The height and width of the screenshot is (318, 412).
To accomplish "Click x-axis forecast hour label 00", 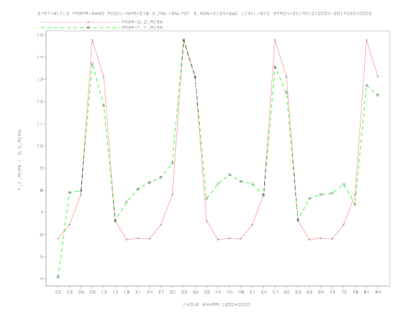I will (x=58, y=292).
